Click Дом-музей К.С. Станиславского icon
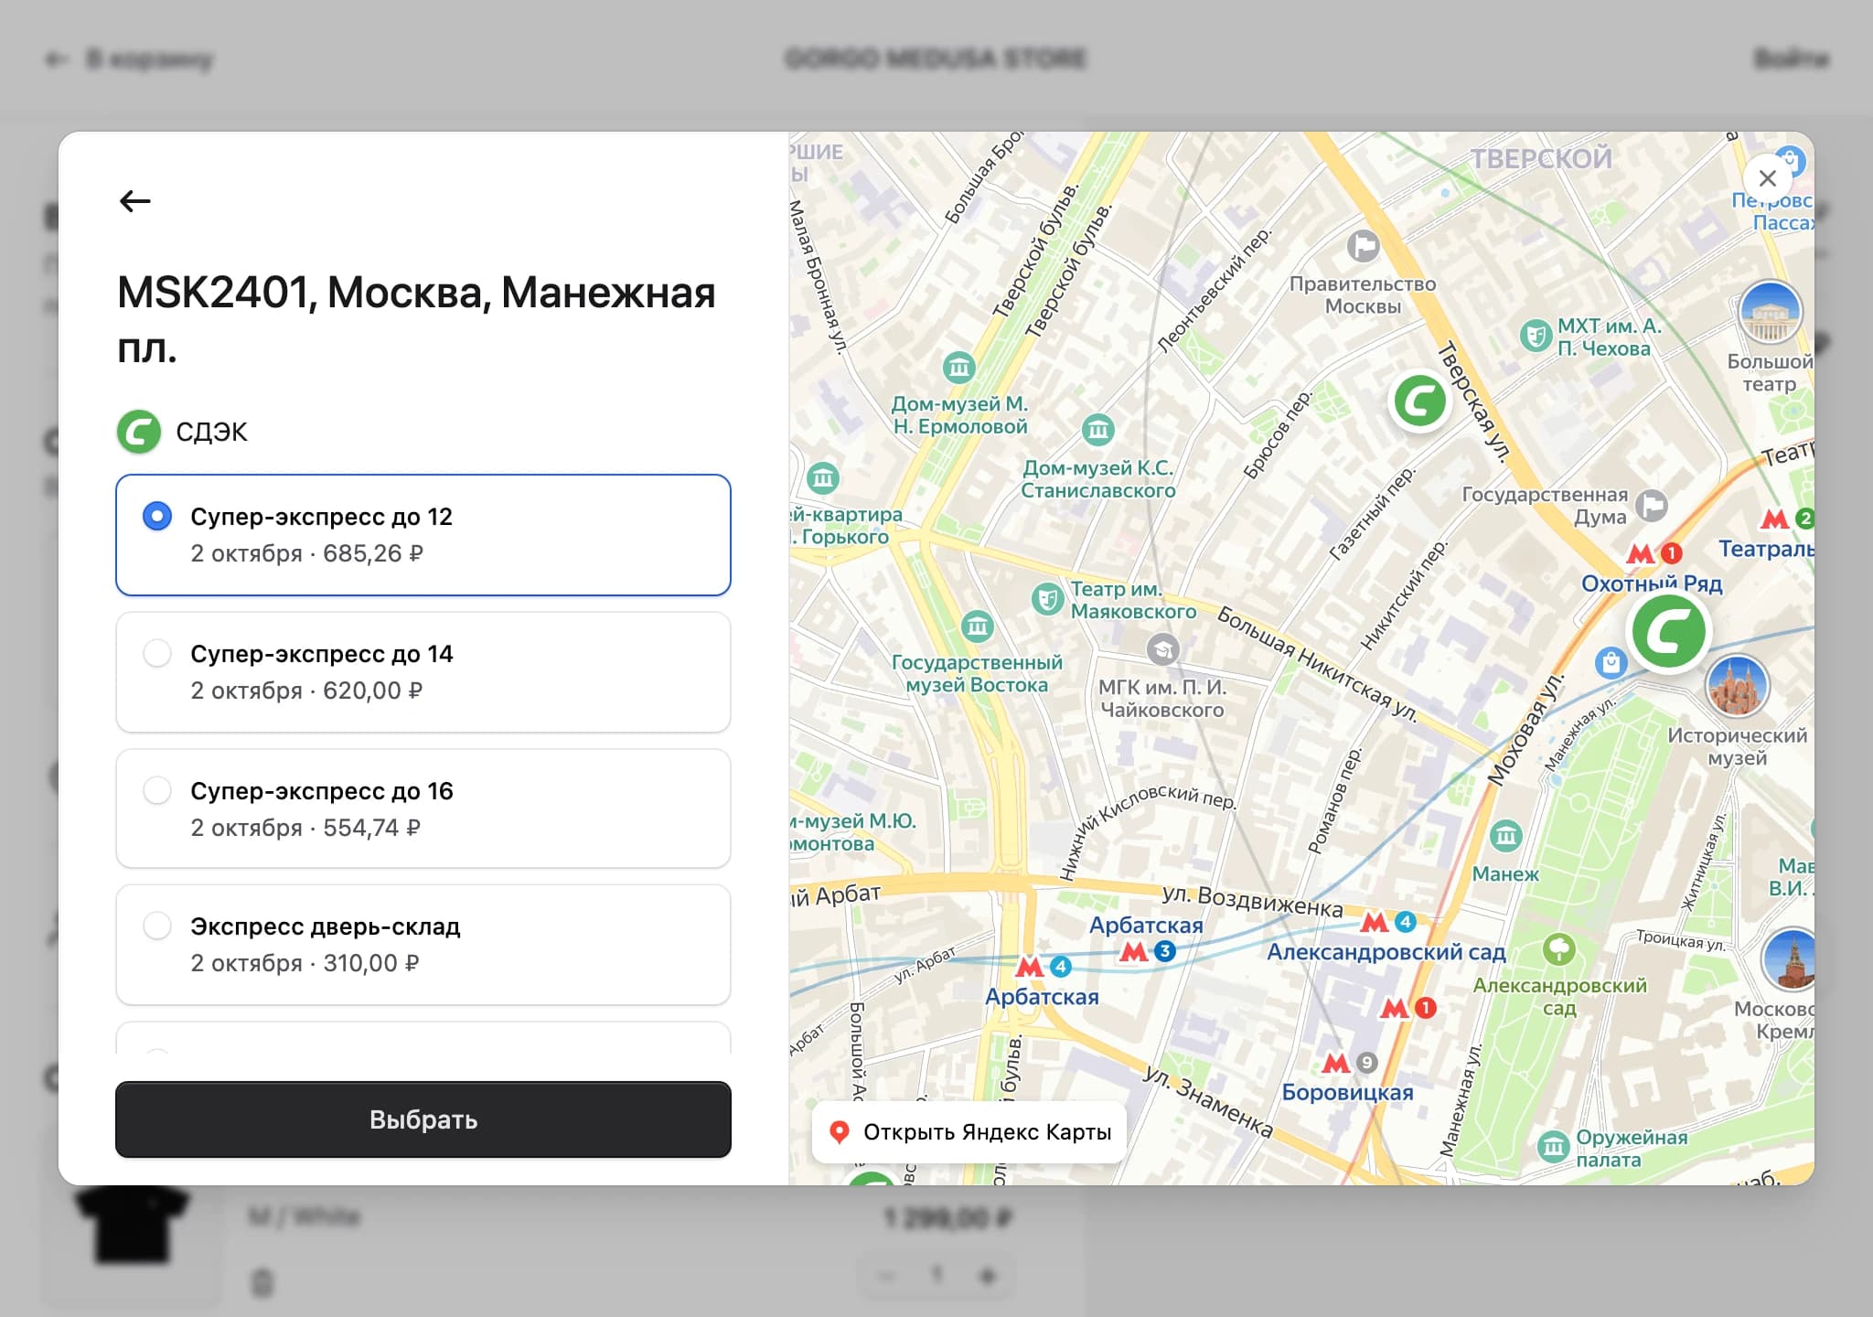 point(1097,429)
